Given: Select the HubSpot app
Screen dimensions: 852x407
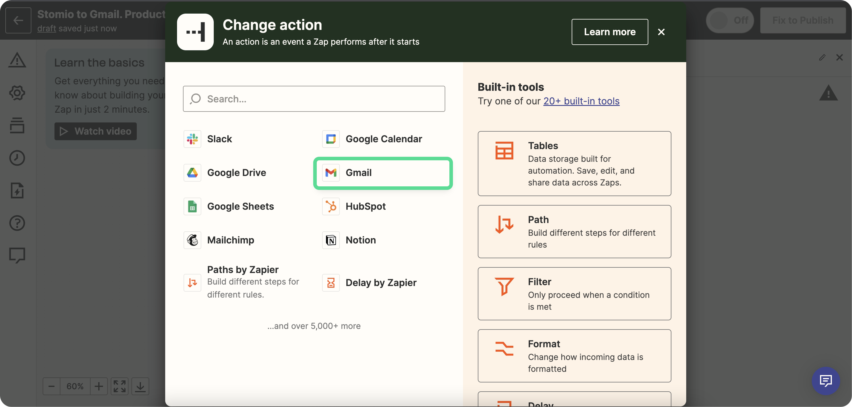Looking at the screenshot, I should (x=365, y=206).
